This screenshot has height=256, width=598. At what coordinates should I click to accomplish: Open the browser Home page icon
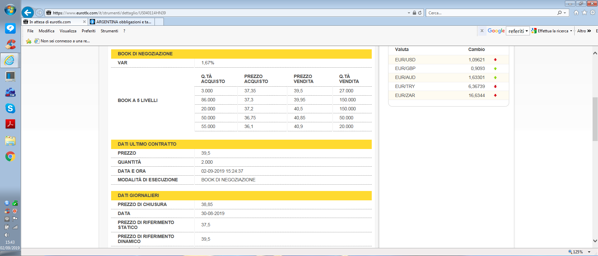coord(576,13)
